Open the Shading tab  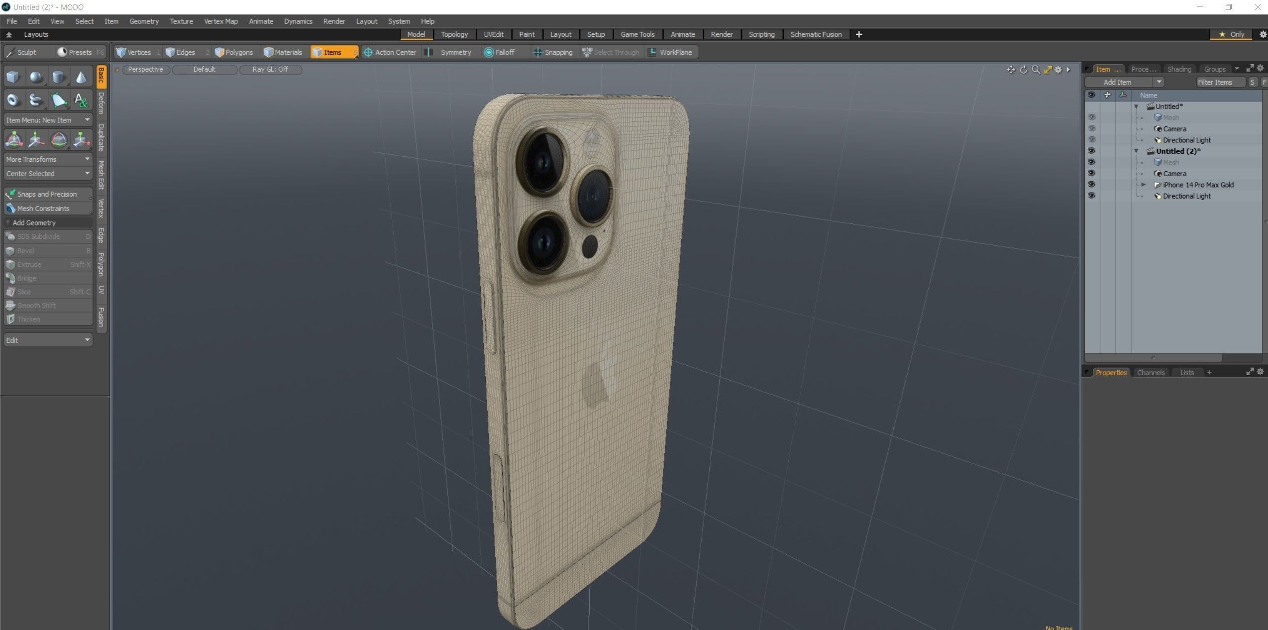coord(1179,69)
